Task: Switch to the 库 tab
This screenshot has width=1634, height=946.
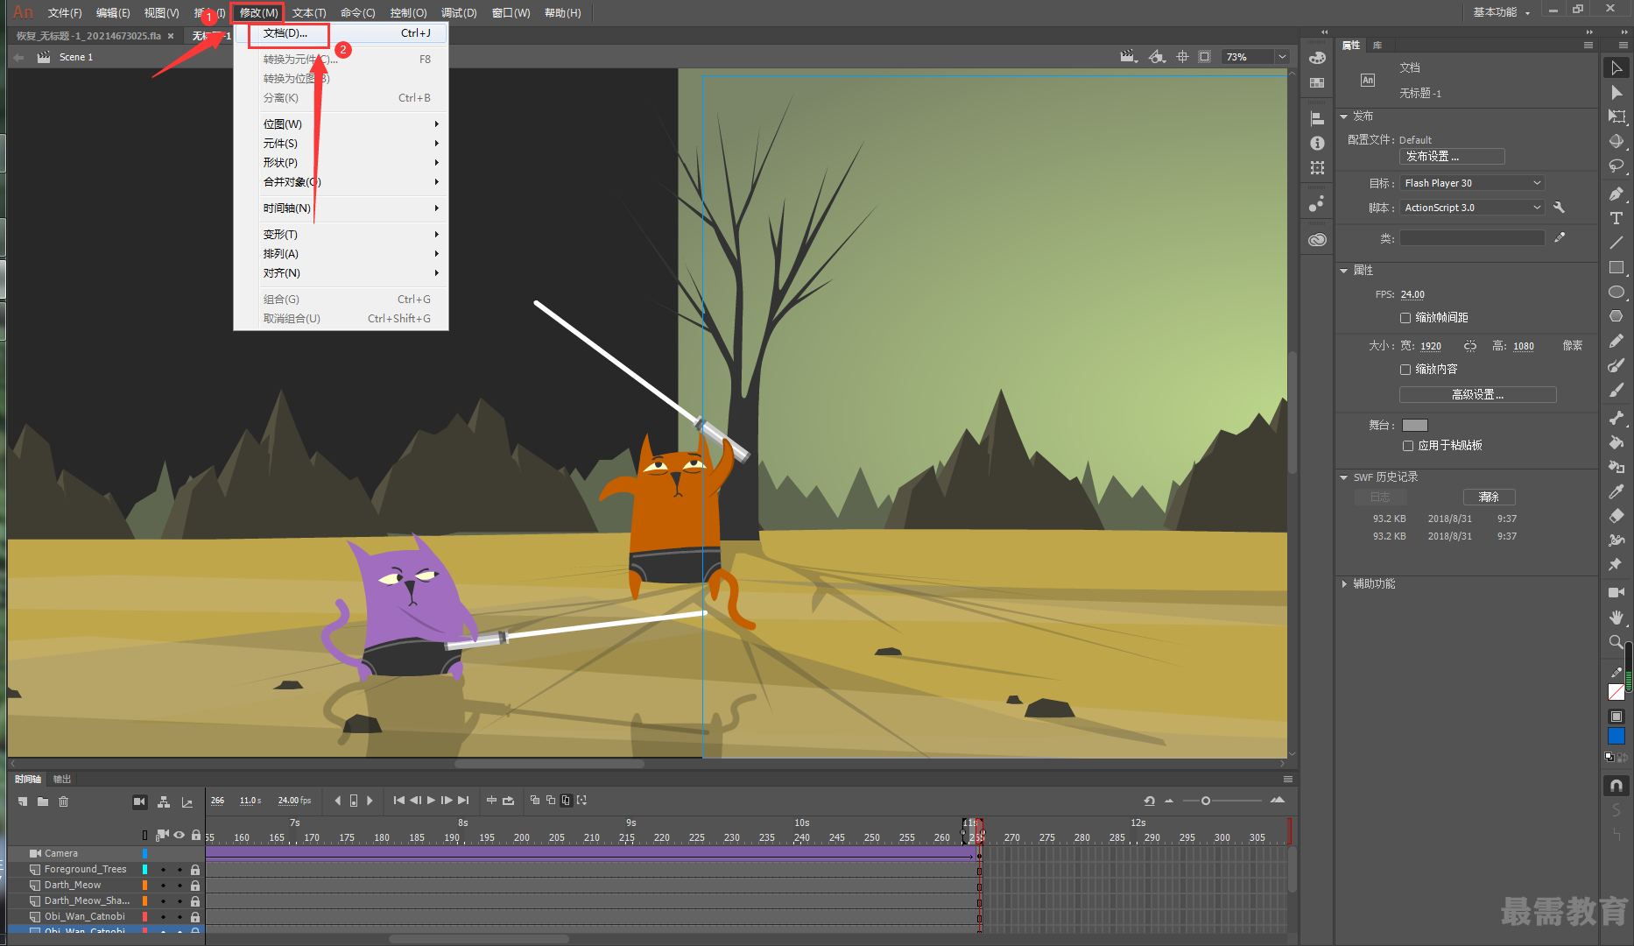Action: [1377, 45]
